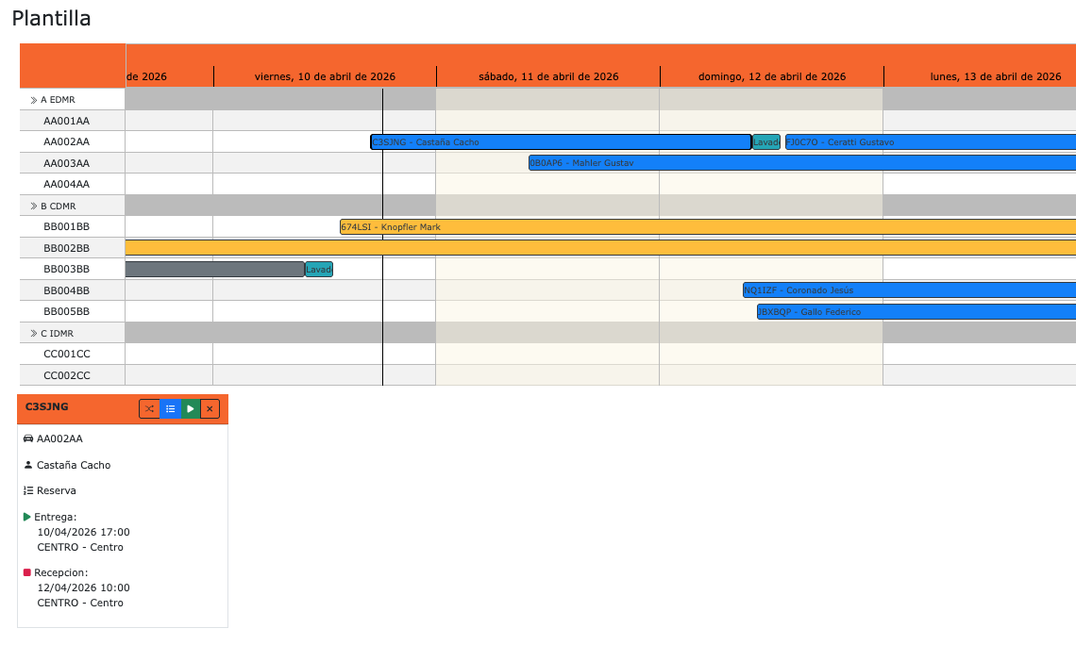This screenshot has width=1076, height=645.
Task: Click the car icon beside AA002AA
Action: point(28,438)
